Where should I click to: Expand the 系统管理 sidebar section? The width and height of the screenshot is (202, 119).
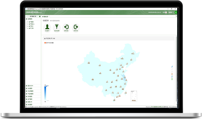click(x=33, y=104)
